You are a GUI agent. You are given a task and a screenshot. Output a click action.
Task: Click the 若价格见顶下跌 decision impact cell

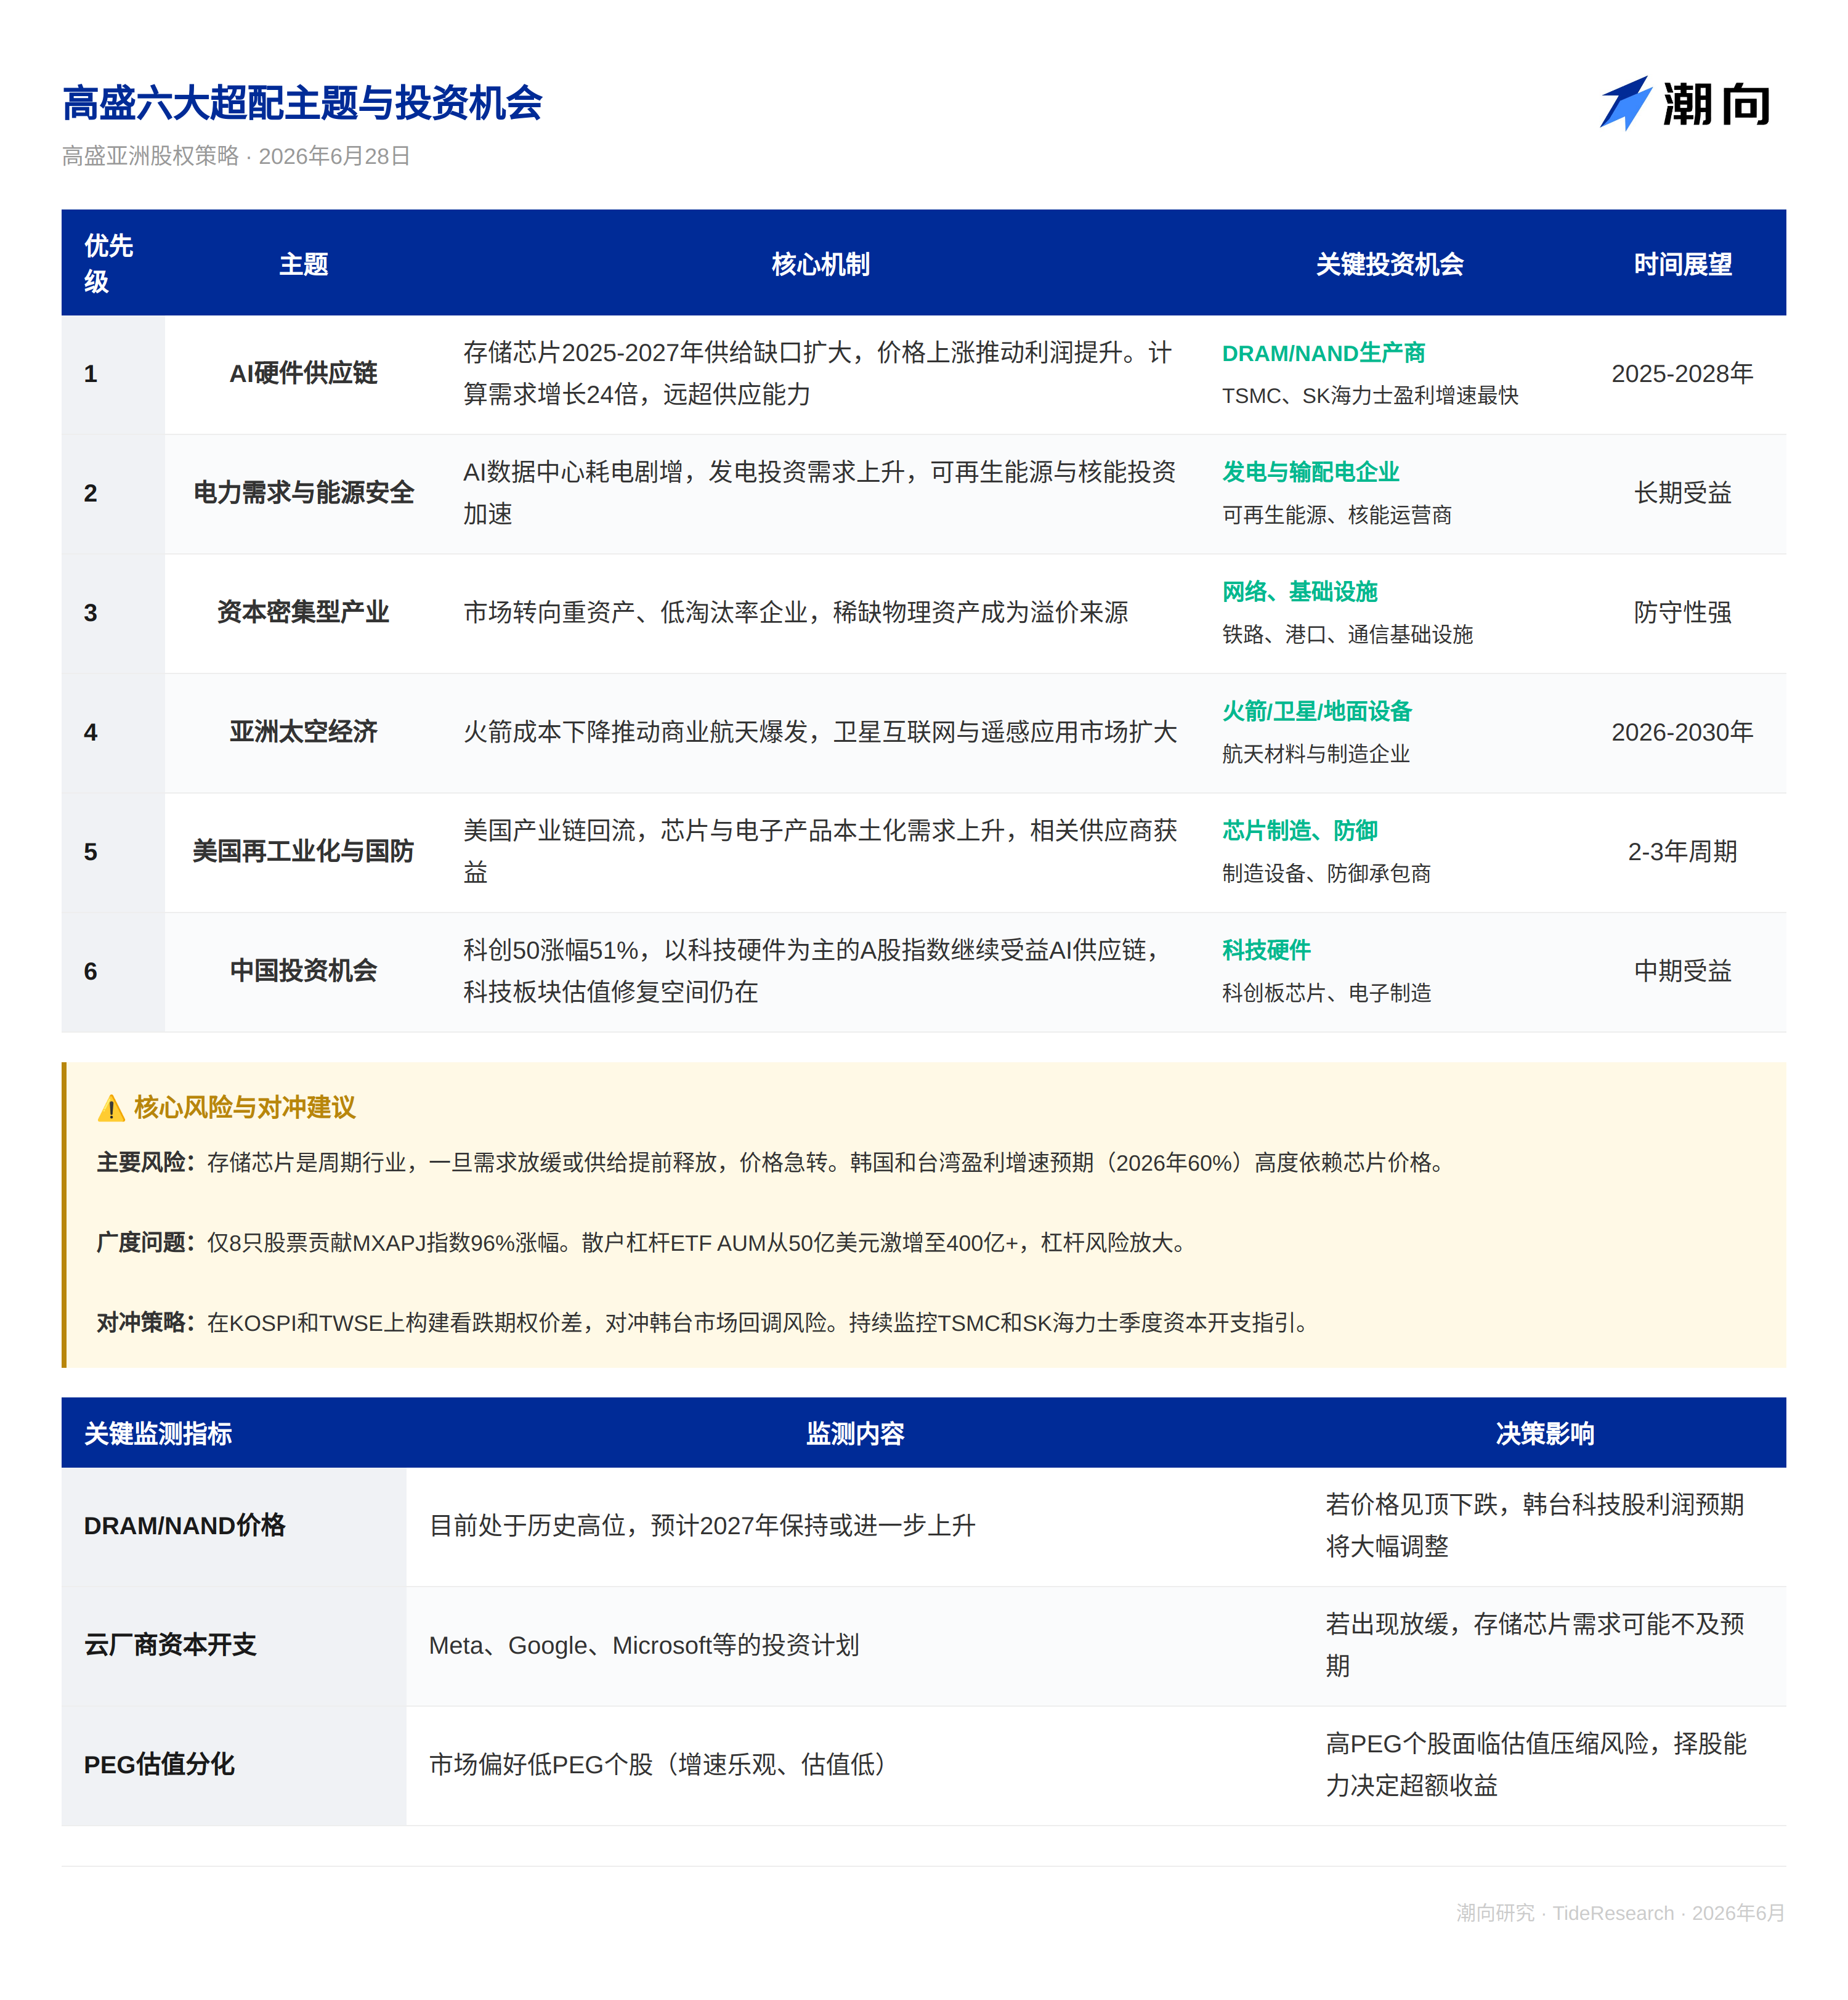tap(1544, 1526)
